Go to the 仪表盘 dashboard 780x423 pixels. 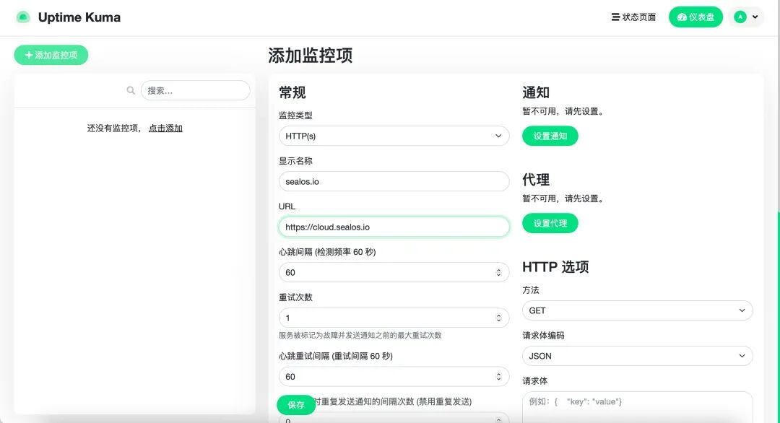695,17
